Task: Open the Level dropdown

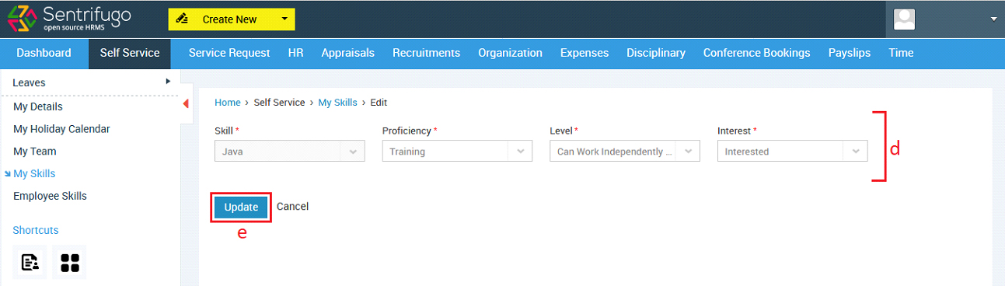Action: 625,152
